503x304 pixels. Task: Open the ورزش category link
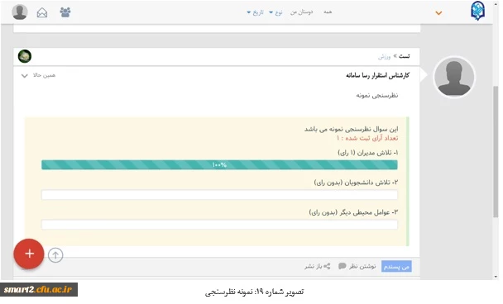tap(385, 57)
